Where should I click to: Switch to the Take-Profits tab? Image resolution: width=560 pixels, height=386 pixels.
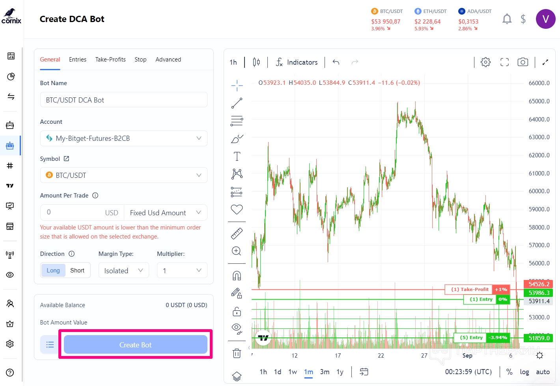[x=110, y=60]
